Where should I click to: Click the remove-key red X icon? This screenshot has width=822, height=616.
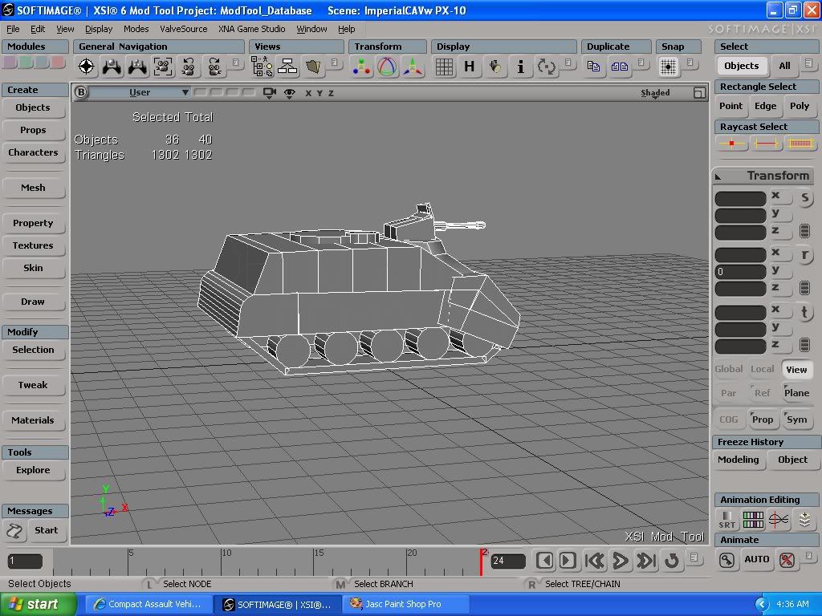click(x=787, y=560)
